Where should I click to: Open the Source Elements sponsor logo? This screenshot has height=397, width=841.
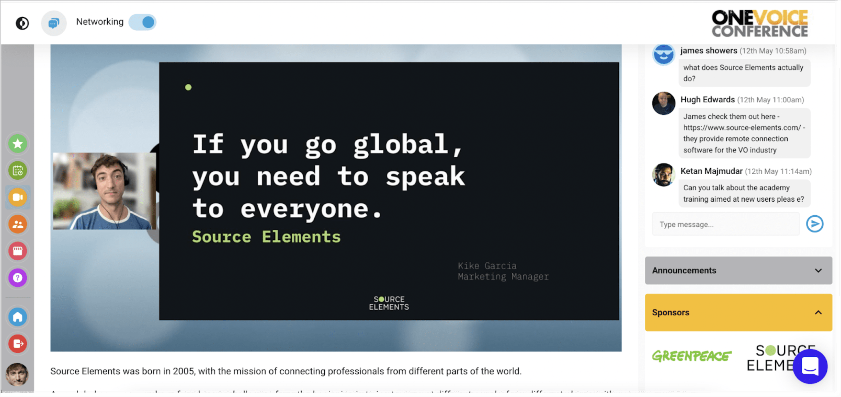pos(770,358)
